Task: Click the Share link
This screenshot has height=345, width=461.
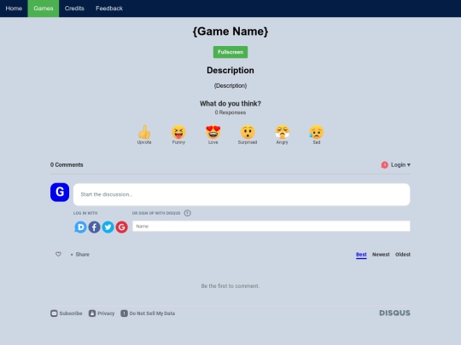Action: (82, 255)
